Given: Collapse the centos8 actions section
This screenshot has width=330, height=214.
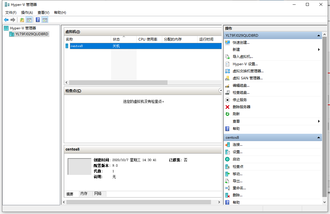Looking at the screenshot, I should (319, 138).
